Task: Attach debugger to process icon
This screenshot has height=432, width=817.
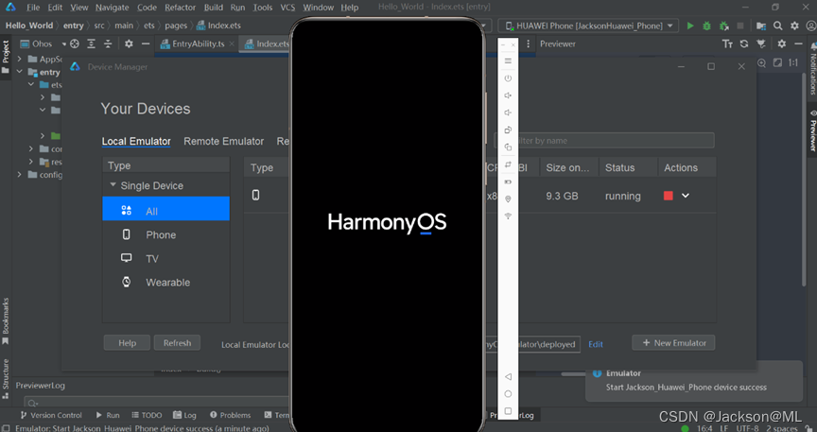Action: pos(723,26)
